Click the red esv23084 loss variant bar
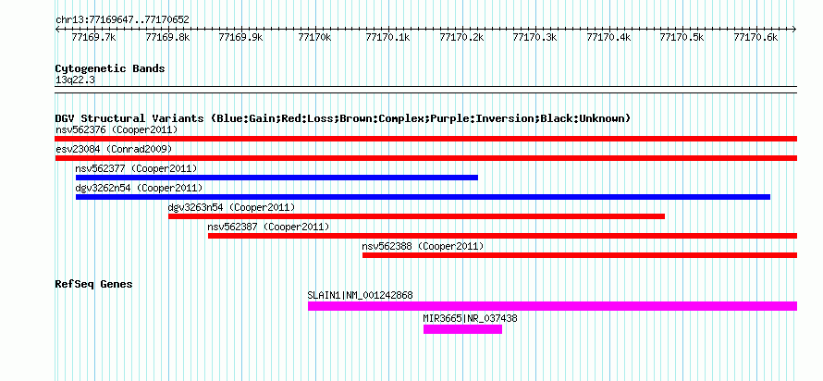823x381 pixels. click(425, 158)
